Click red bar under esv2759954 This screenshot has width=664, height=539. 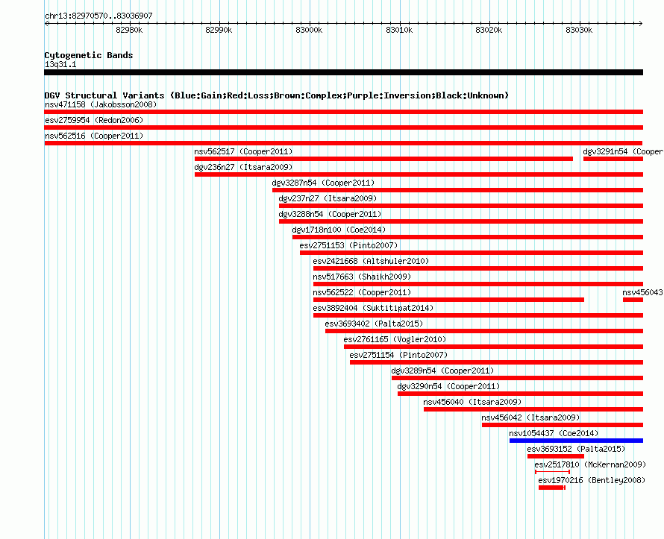tap(343, 127)
